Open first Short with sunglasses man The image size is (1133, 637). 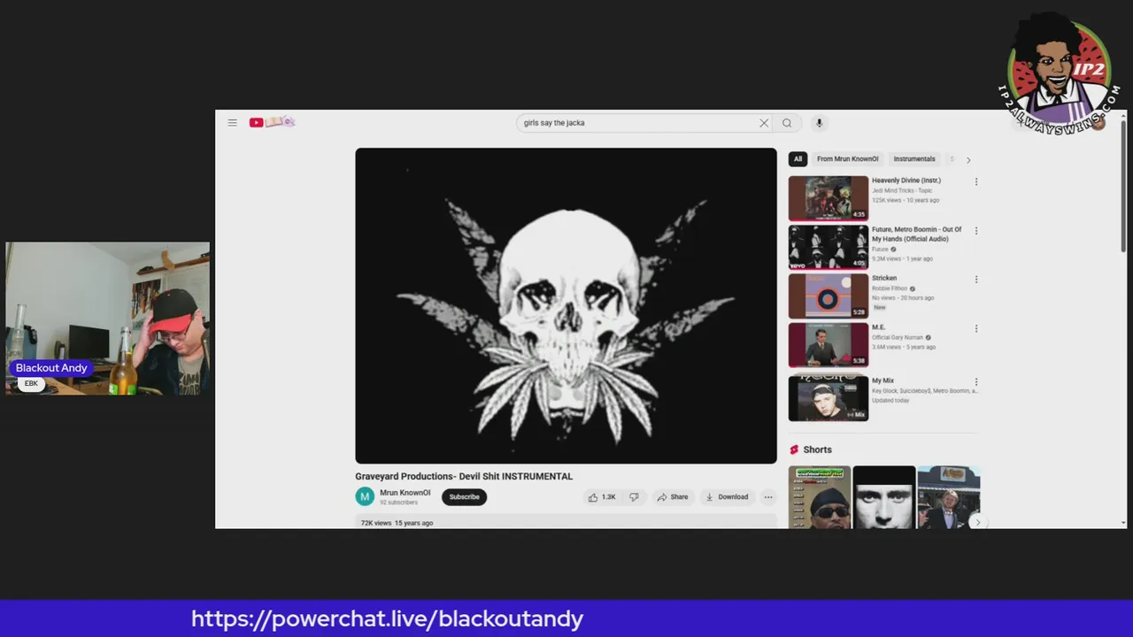[820, 497]
